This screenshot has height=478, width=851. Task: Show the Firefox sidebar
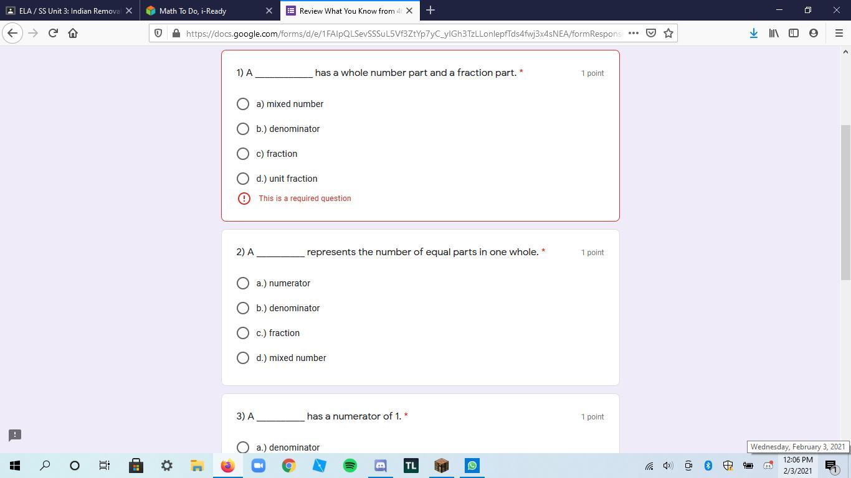click(794, 33)
